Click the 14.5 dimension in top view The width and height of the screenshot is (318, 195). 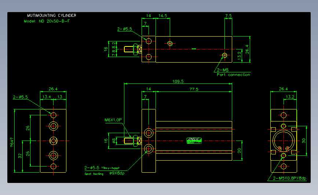pos(162,16)
